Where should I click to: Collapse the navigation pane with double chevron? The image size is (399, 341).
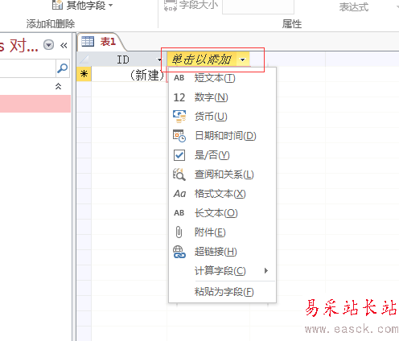64,45
